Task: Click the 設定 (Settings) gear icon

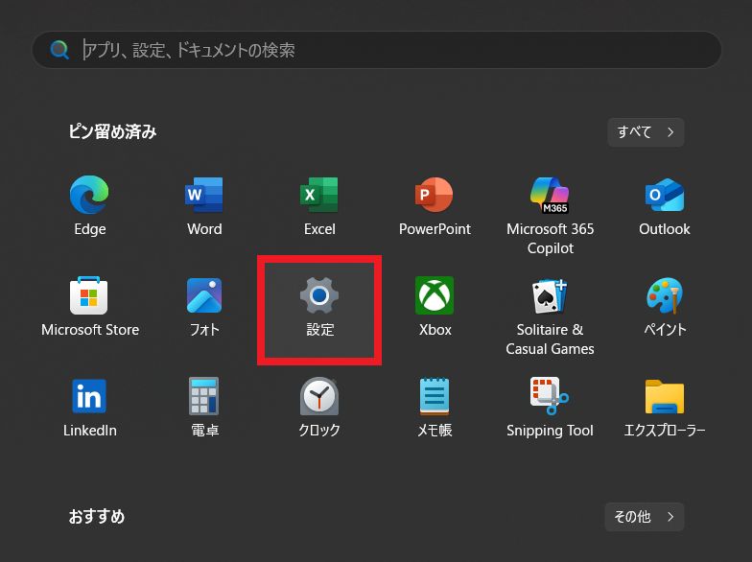Action: [x=319, y=296]
